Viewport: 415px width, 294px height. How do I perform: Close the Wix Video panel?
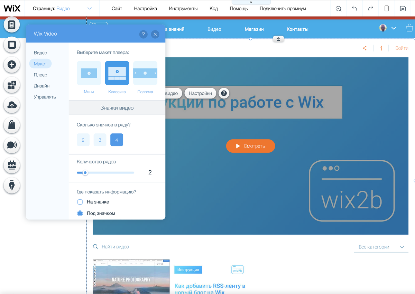[x=155, y=34]
